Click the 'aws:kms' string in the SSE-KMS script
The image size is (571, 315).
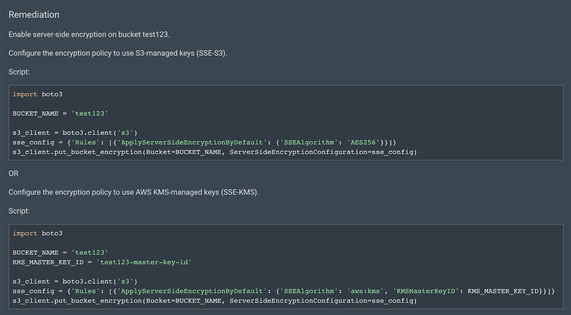pos(365,291)
